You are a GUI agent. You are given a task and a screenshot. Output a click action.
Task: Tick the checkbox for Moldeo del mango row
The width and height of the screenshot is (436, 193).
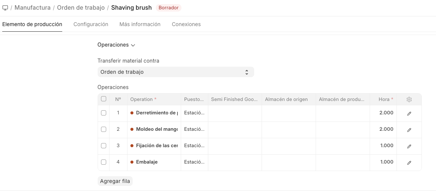104,129
